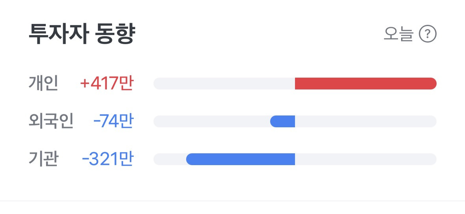Click the blue -321만 value

point(108,159)
